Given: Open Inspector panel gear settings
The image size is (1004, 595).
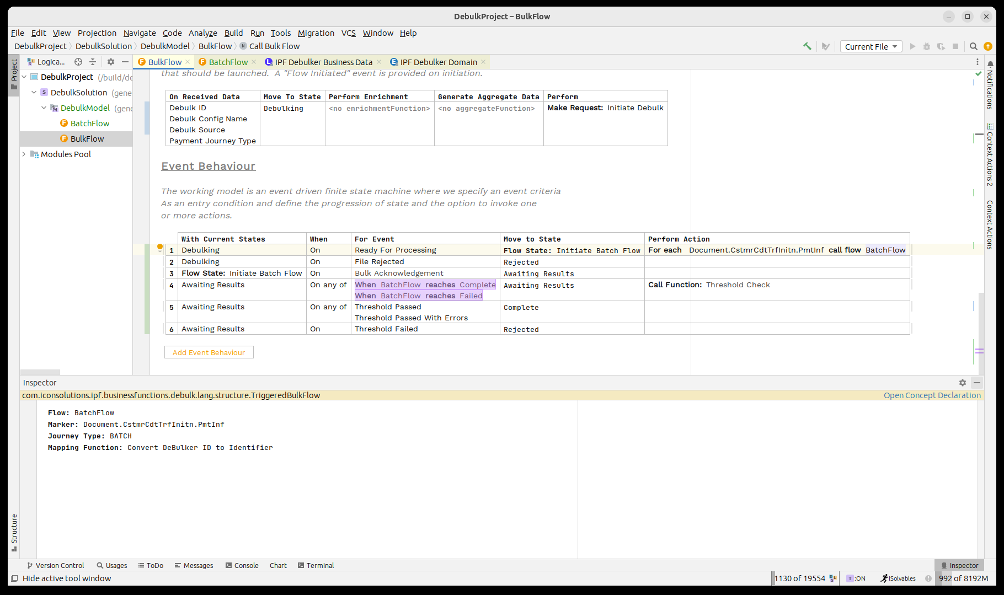Looking at the screenshot, I should pos(963,383).
